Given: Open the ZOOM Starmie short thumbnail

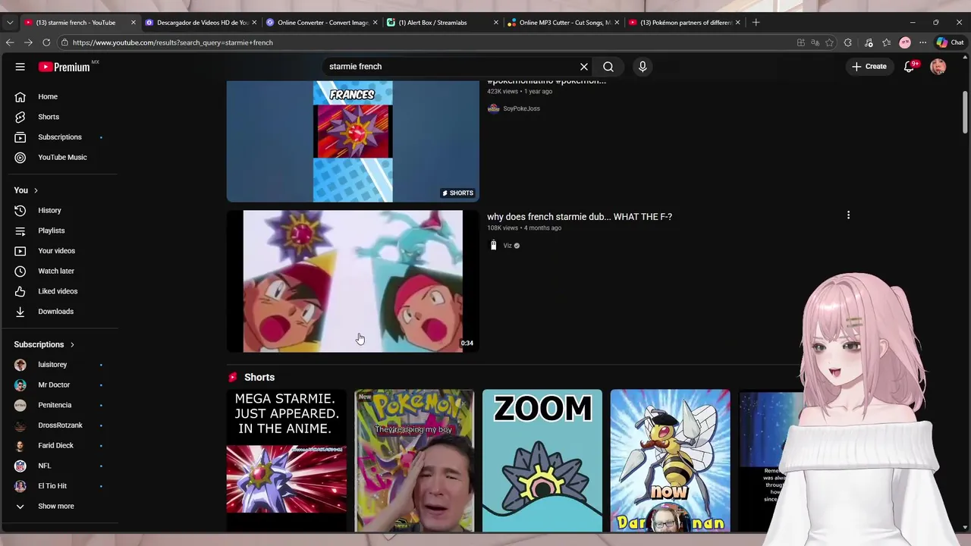Looking at the screenshot, I should [x=542, y=460].
